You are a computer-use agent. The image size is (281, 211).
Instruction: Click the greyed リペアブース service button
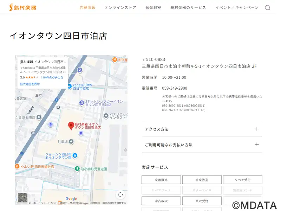point(161,190)
